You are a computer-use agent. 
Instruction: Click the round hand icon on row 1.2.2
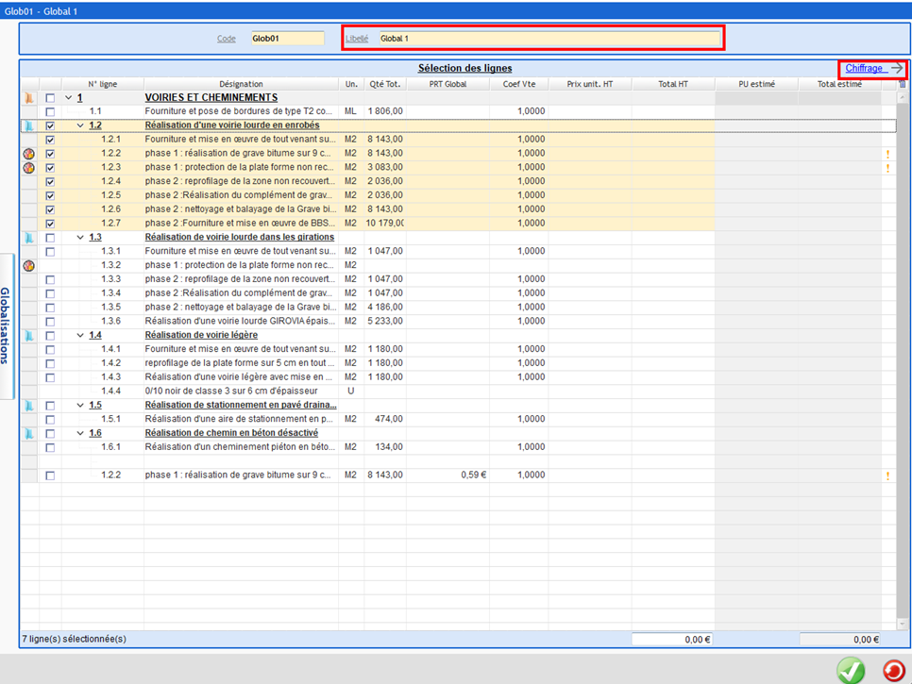pyautogui.click(x=29, y=153)
